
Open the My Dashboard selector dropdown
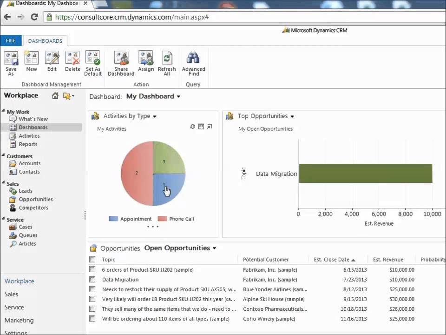pyautogui.click(x=178, y=97)
